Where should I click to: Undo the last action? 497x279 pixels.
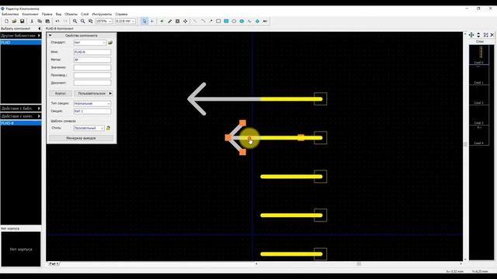[x=57, y=21]
